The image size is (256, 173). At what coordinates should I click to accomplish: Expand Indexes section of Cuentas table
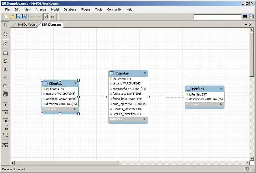145,119
